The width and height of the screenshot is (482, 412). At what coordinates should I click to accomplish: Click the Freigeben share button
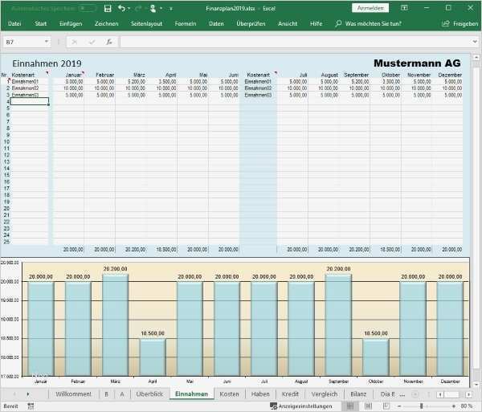[x=460, y=24]
